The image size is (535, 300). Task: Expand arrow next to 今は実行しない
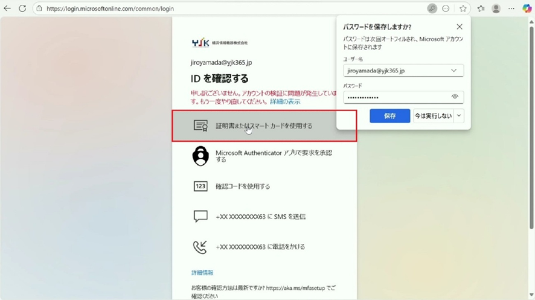(460, 116)
